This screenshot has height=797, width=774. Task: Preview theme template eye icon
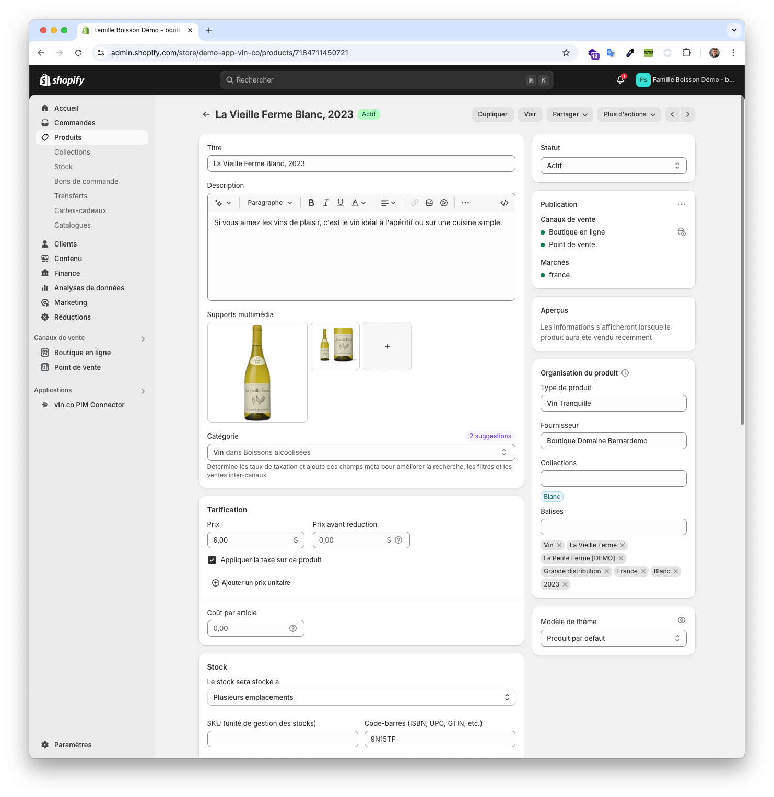coord(682,620)
